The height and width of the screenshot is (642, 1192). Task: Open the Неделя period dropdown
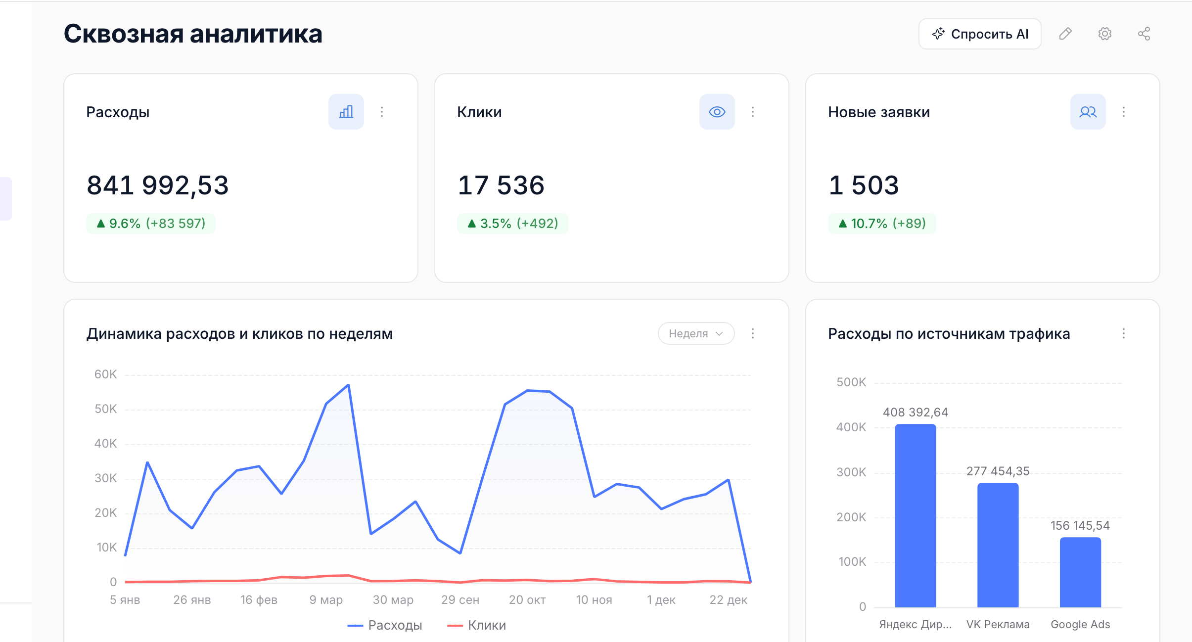coord(696,333)
